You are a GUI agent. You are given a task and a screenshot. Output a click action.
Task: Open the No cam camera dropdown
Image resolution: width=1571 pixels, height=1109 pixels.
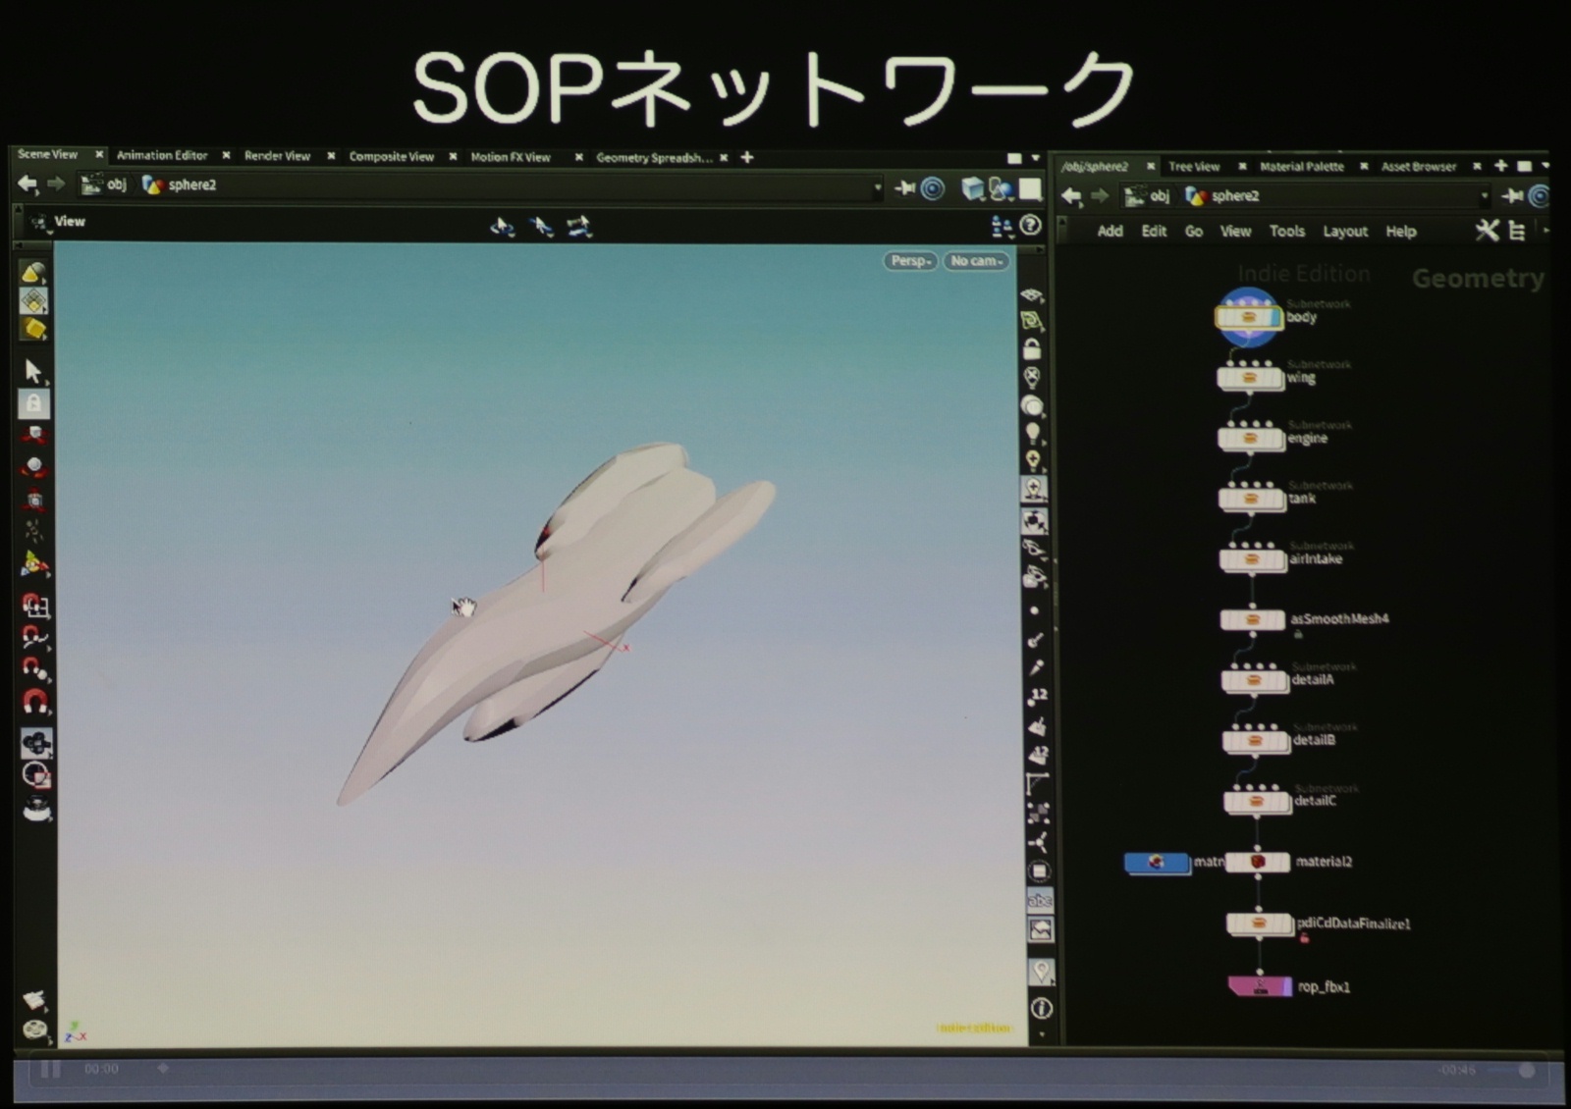[x=976, y=261]
